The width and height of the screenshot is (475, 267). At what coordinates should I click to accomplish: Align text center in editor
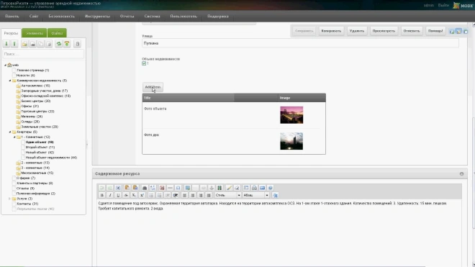(x=193, y=195)
